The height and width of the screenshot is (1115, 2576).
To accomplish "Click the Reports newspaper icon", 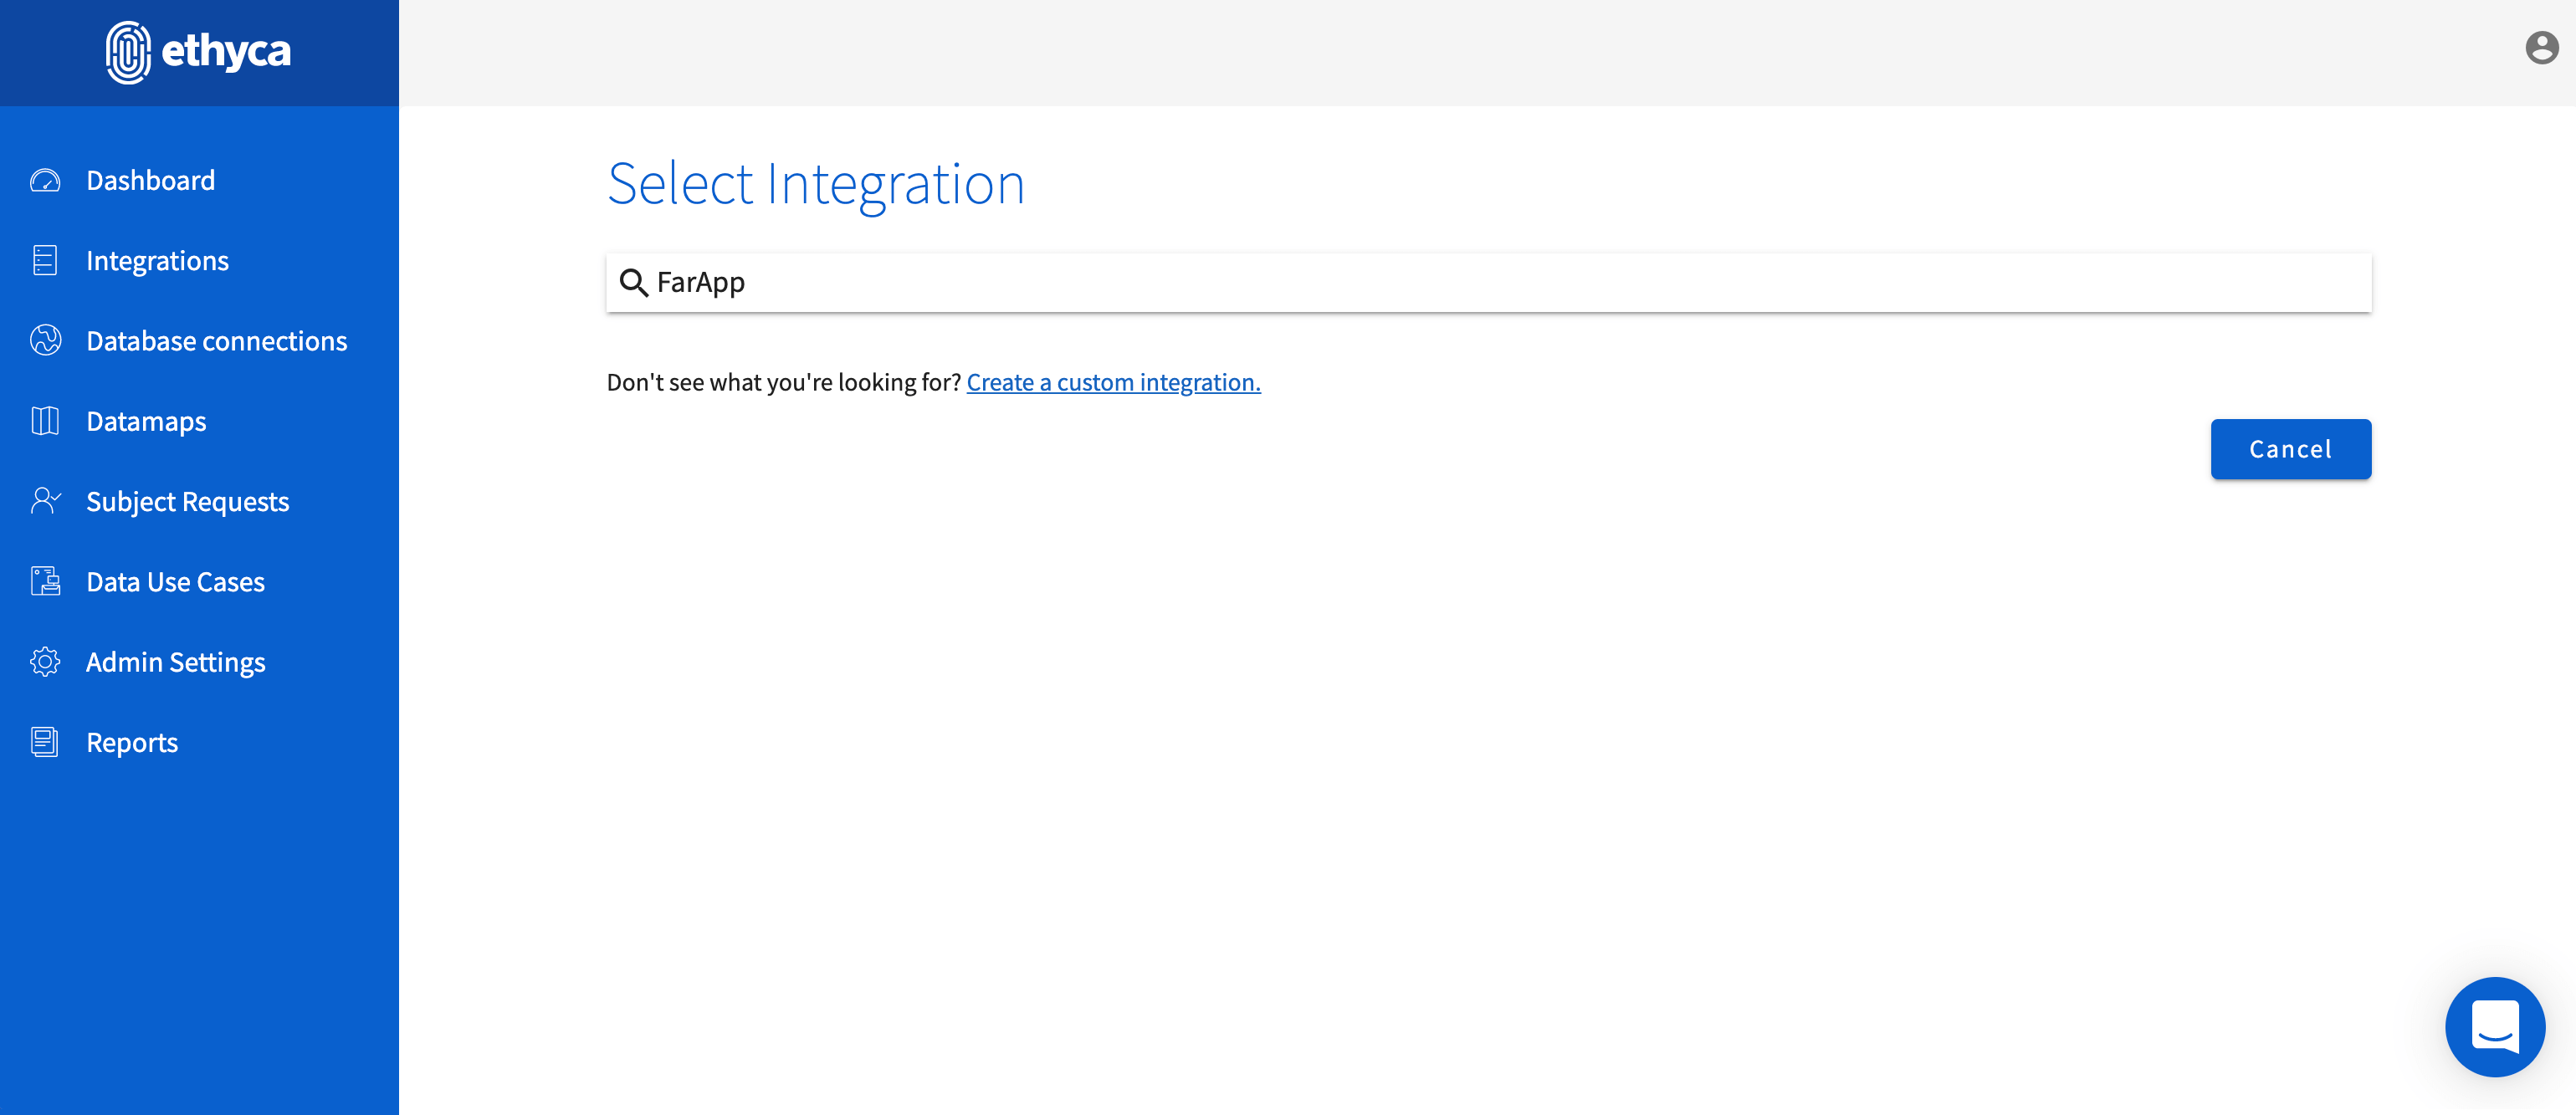I will [45, 742].
